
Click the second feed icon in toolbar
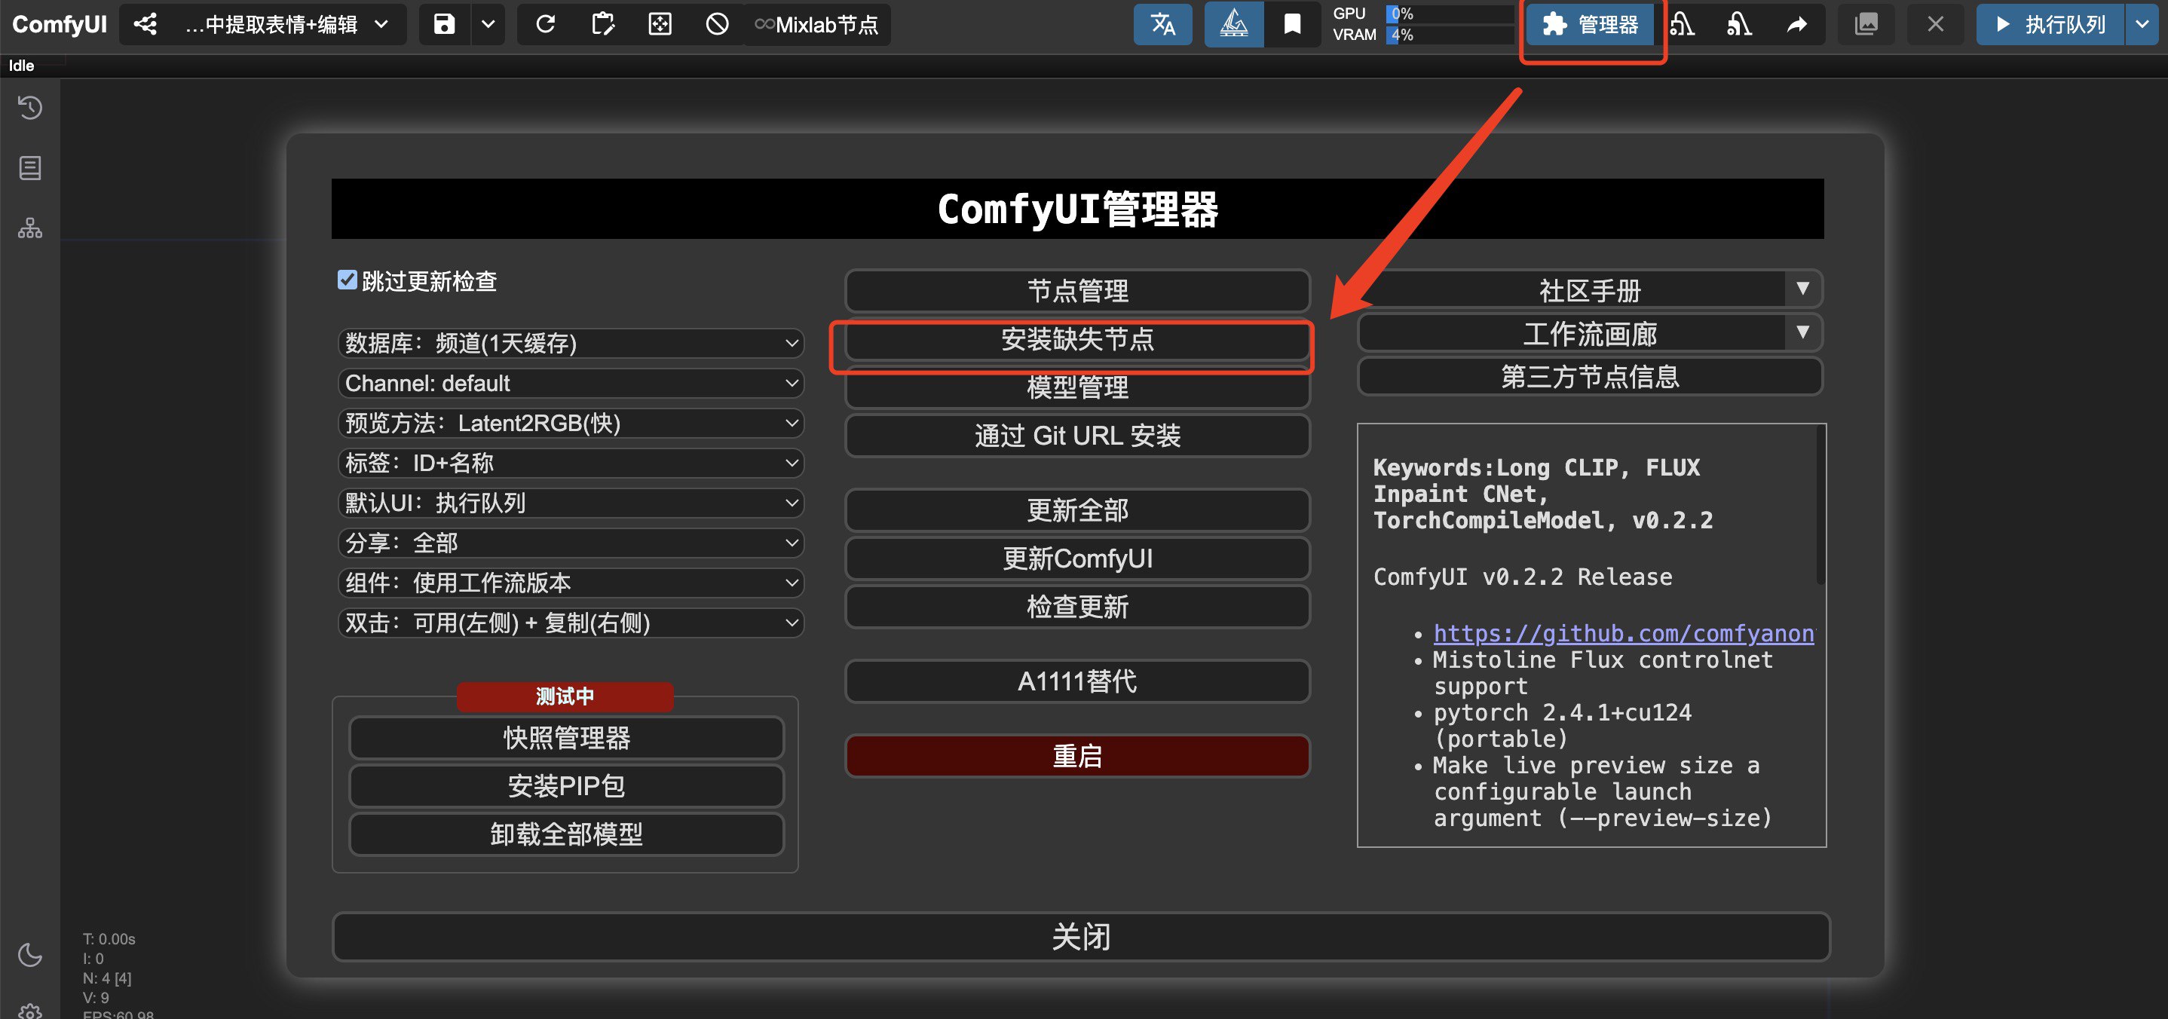[x=1739, y=24]
